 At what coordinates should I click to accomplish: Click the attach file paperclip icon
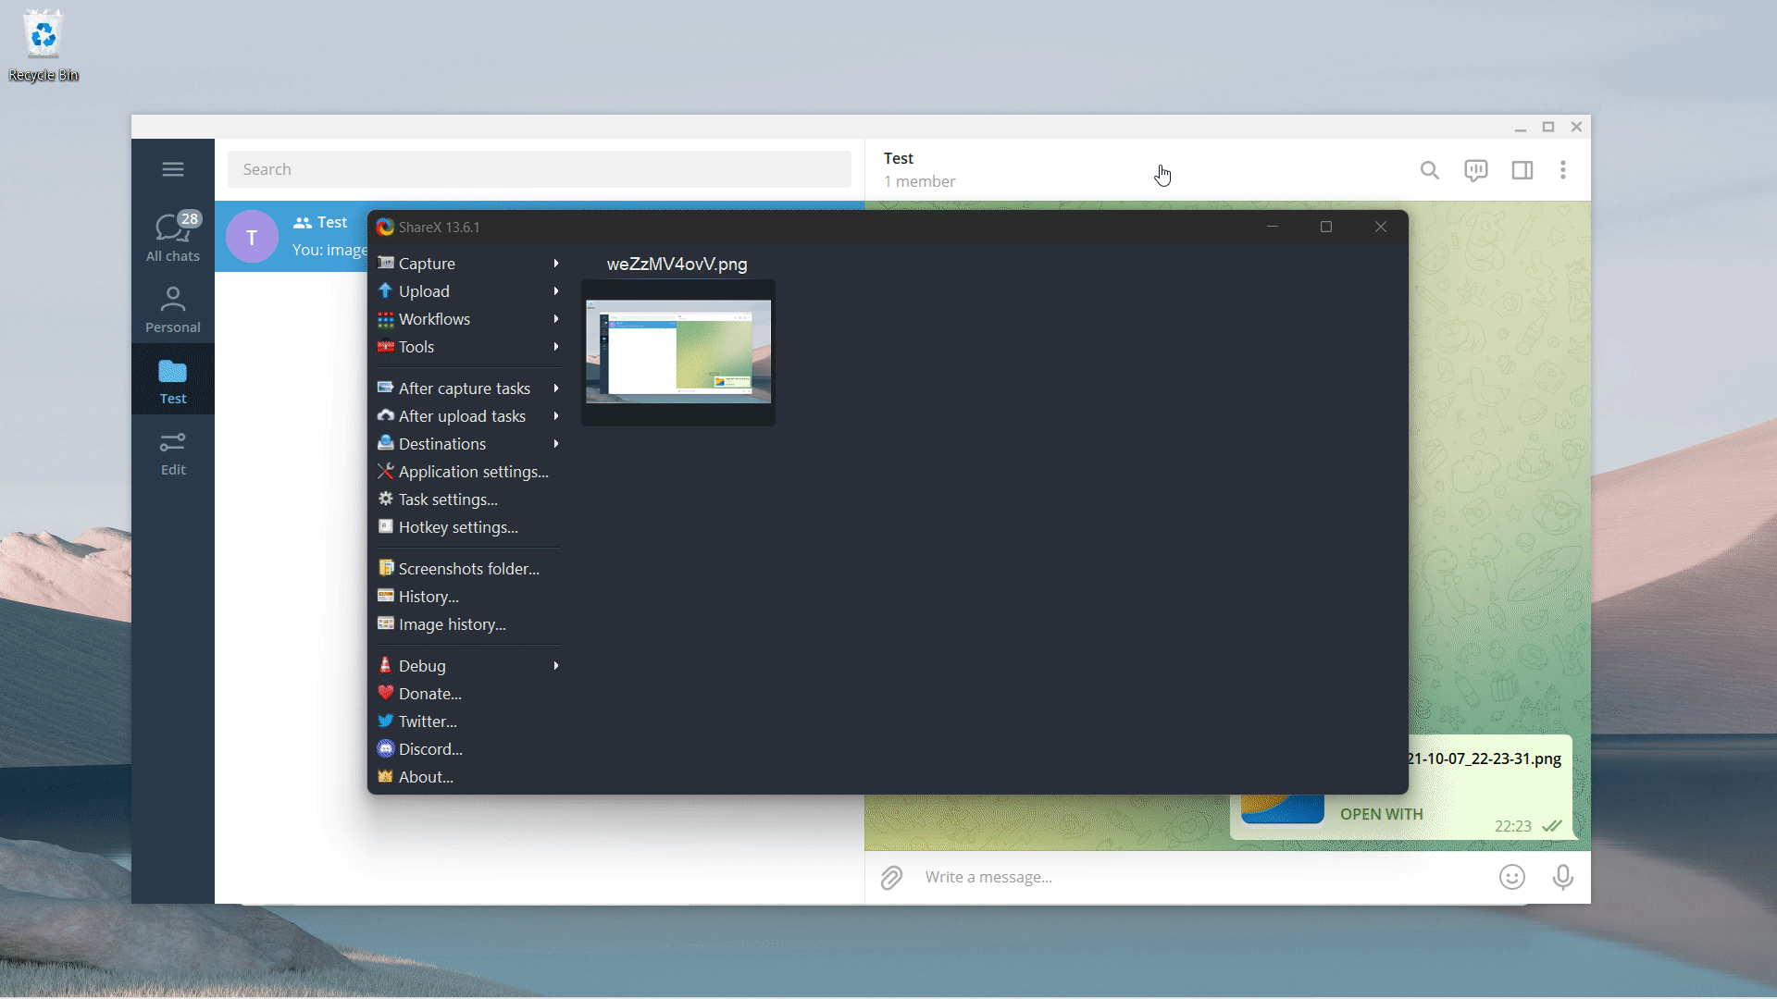tap(891, 877)
